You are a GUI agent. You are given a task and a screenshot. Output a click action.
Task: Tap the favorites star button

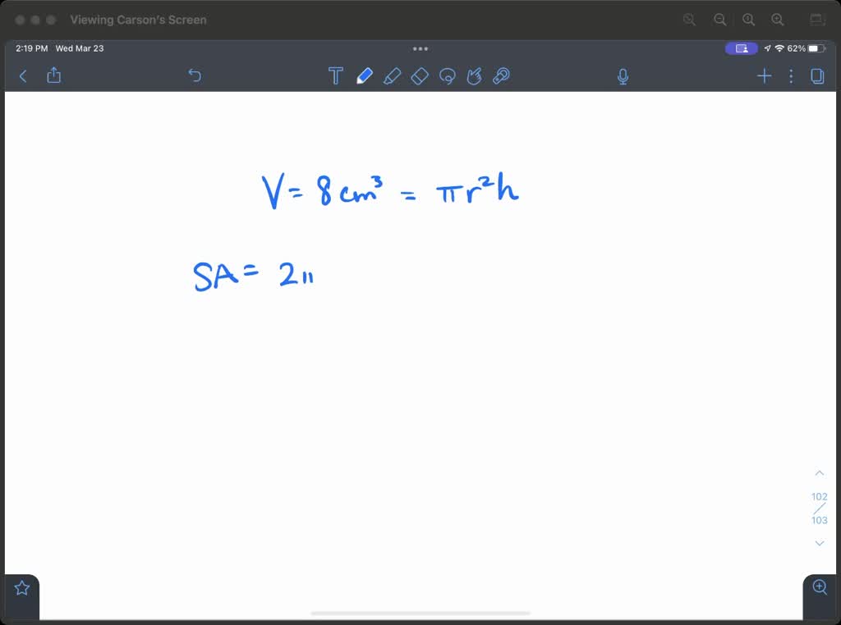(x=21, y=586)
